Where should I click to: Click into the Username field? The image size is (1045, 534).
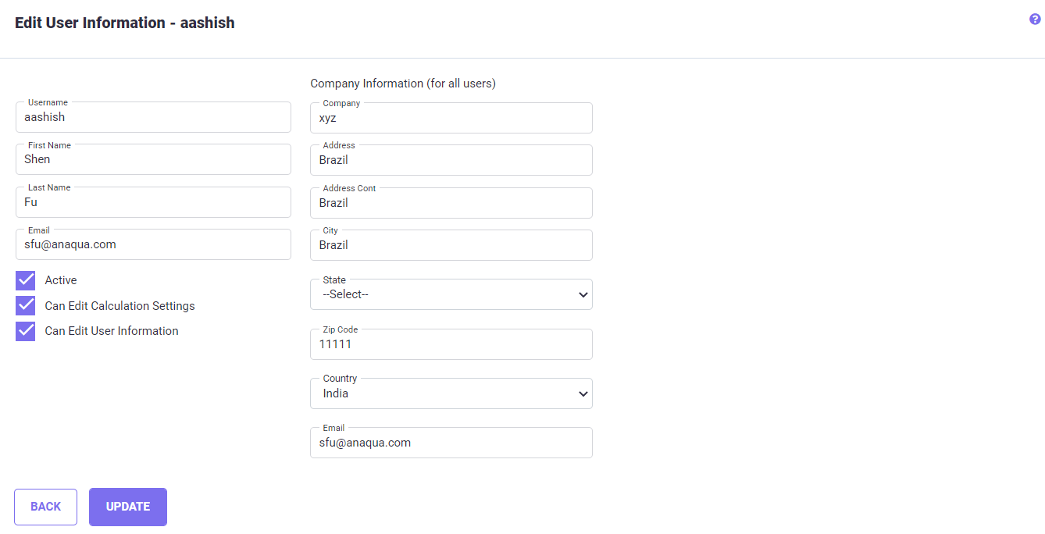[x=153, y=117]
